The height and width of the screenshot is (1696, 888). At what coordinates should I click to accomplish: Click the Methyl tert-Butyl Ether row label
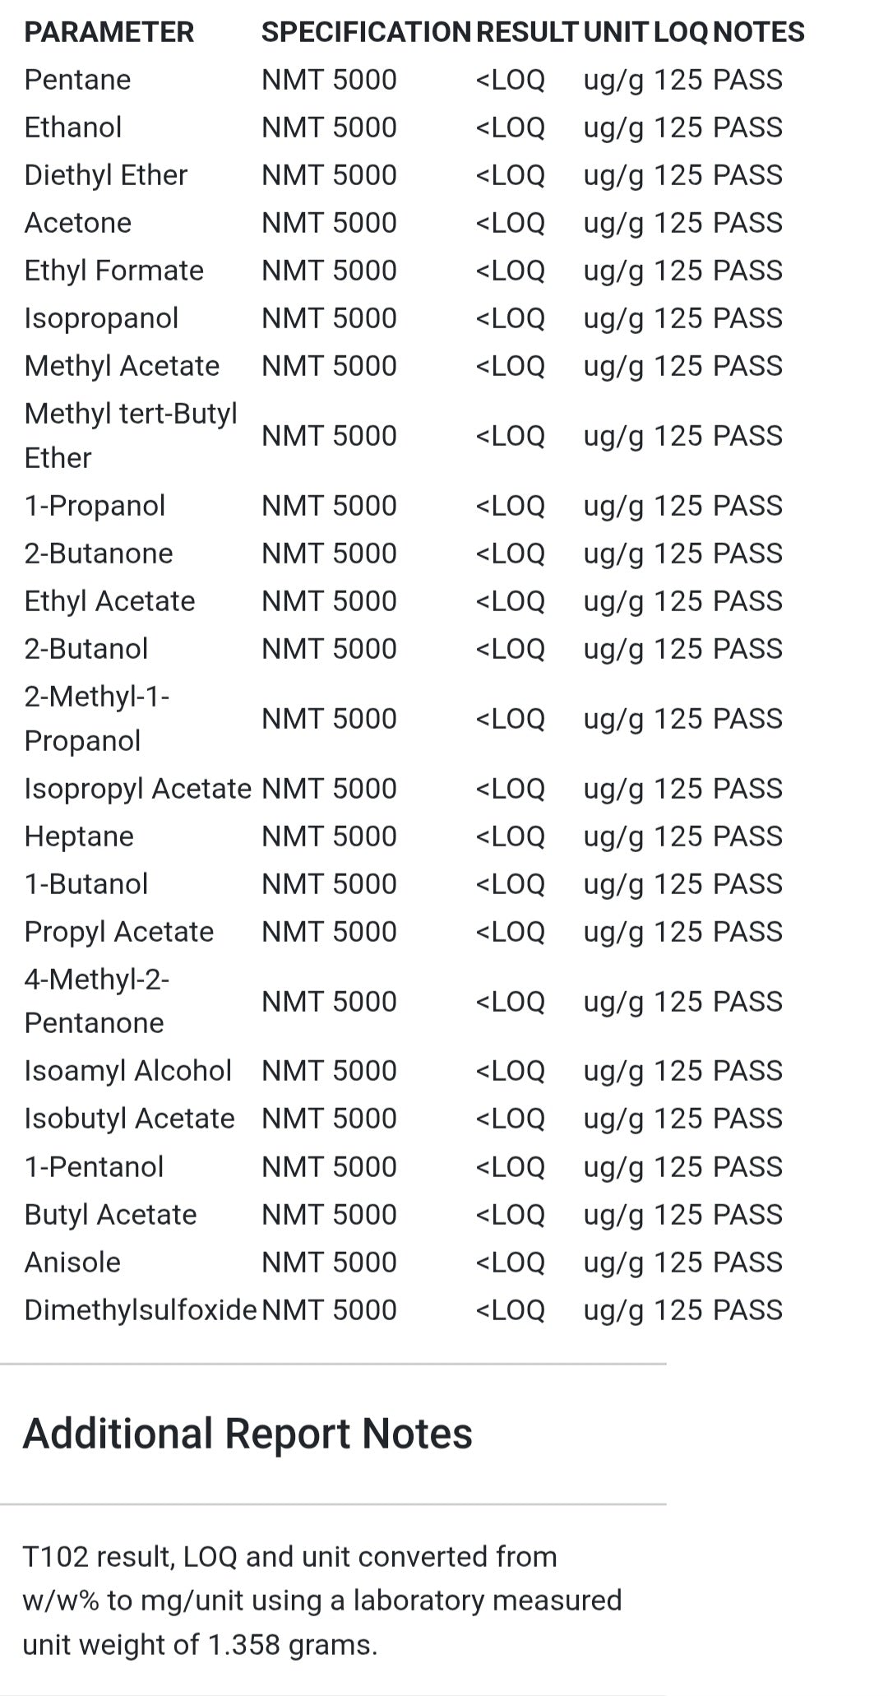130,435
